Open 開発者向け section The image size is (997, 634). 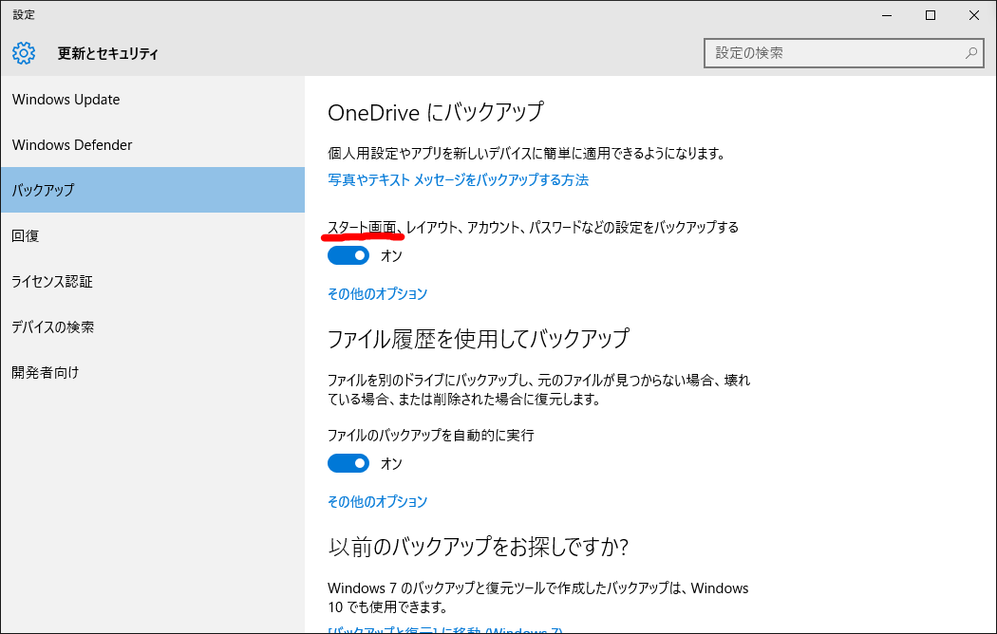coord(153,372)
